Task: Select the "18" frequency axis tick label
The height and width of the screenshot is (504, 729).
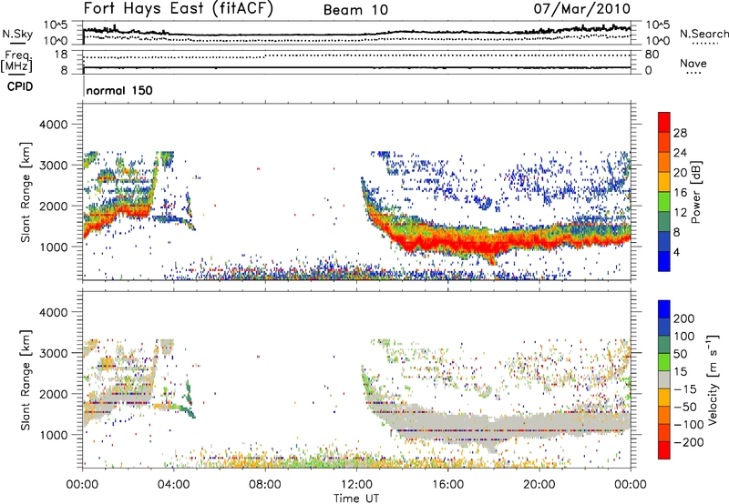Action: pos(61,55)
